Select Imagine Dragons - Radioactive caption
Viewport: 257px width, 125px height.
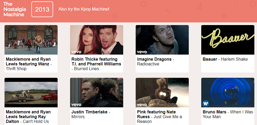pyautogui.click(x=156, y=61)
